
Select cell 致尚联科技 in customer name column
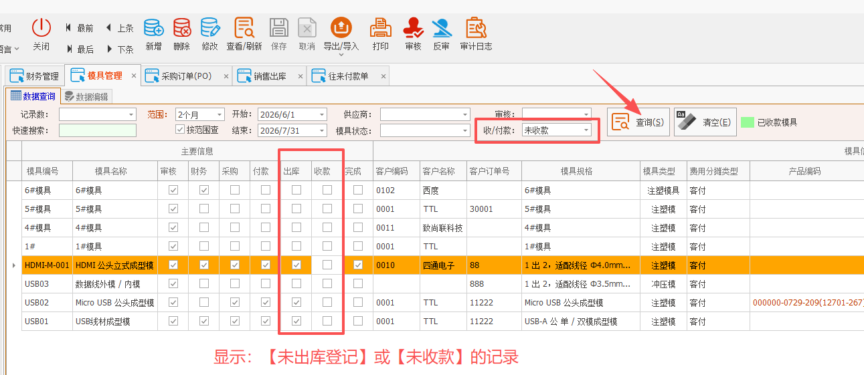pos(443,227)
